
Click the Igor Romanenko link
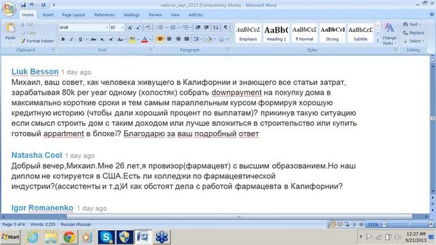42,208
